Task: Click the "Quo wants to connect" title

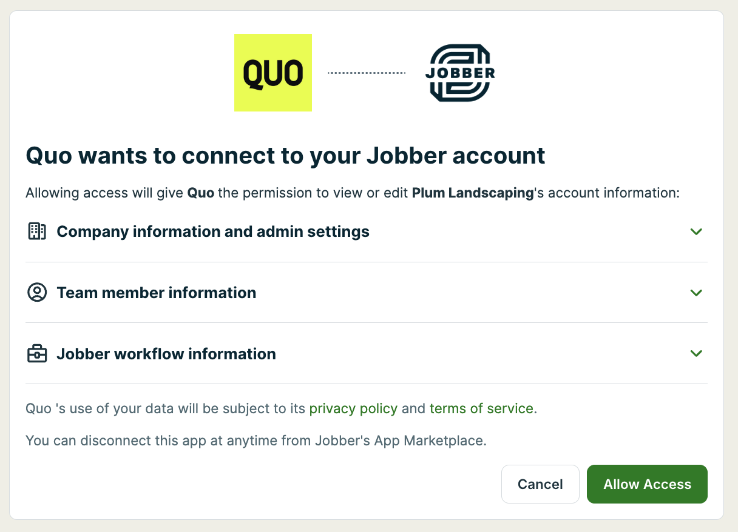Action: click(x=285, y=156)
